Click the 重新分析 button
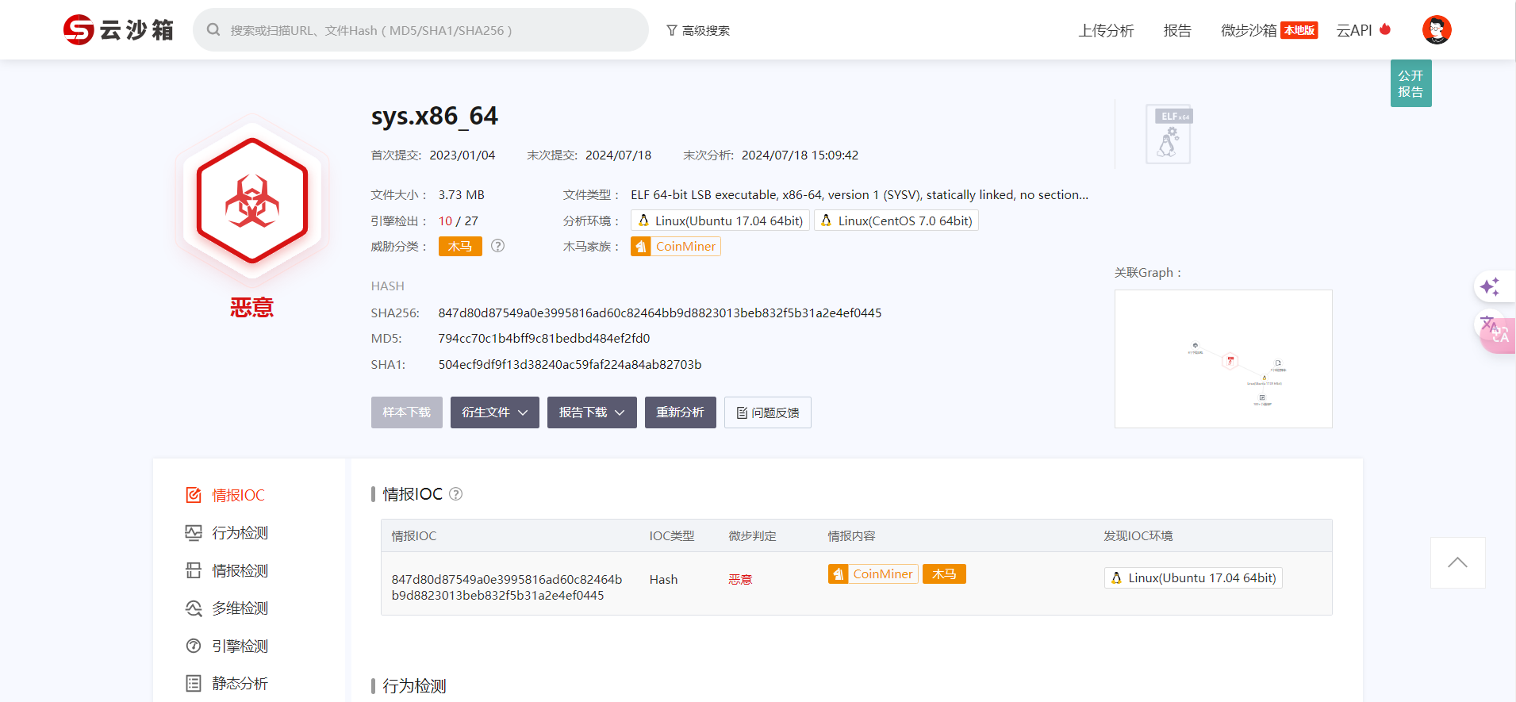 681,412
